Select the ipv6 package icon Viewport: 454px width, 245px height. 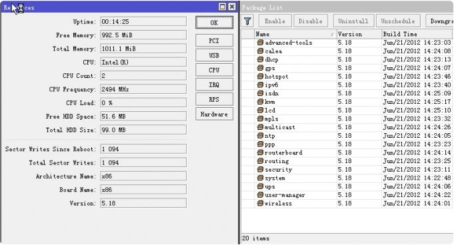(x=260, y=85)
